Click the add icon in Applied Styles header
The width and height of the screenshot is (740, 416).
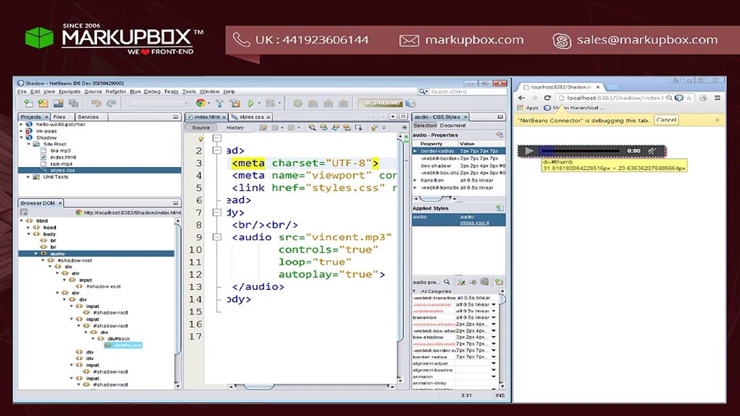(x=499, y=208)
